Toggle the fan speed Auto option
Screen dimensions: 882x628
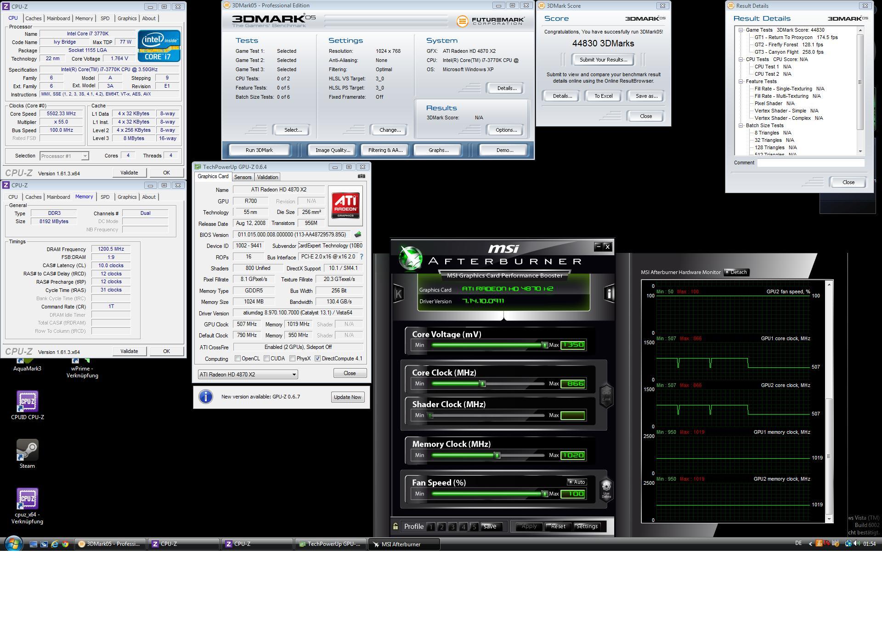[577, 482]
